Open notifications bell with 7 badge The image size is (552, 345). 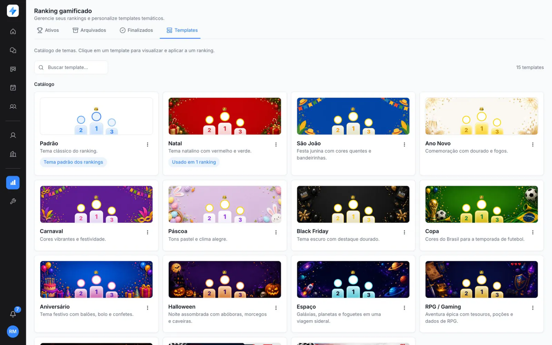click(x=13, y=314)
